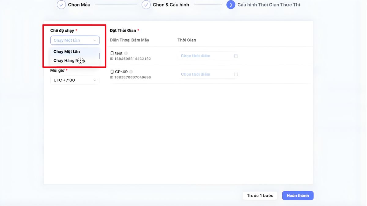Open the calendar picker in the CP-49 row
Screen dimensions: 367x206
click(235, 74)
